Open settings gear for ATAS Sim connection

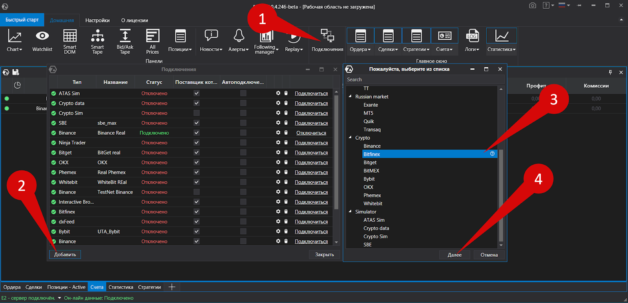click(x=278, y=93)
